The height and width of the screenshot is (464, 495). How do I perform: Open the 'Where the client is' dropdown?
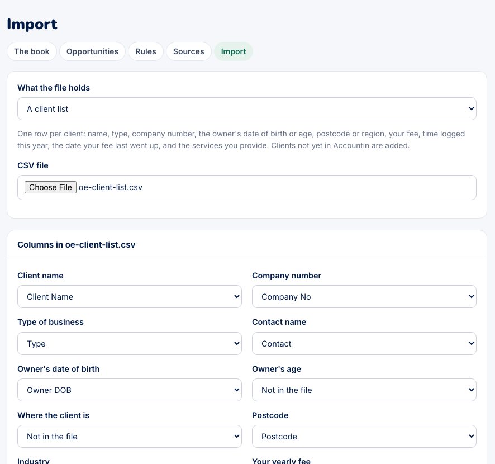click(x=130, y=436)
